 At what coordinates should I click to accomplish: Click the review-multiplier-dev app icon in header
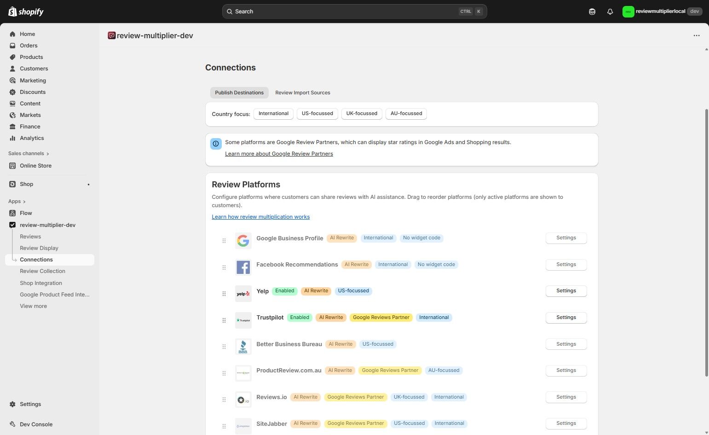(x=111, y=35)
